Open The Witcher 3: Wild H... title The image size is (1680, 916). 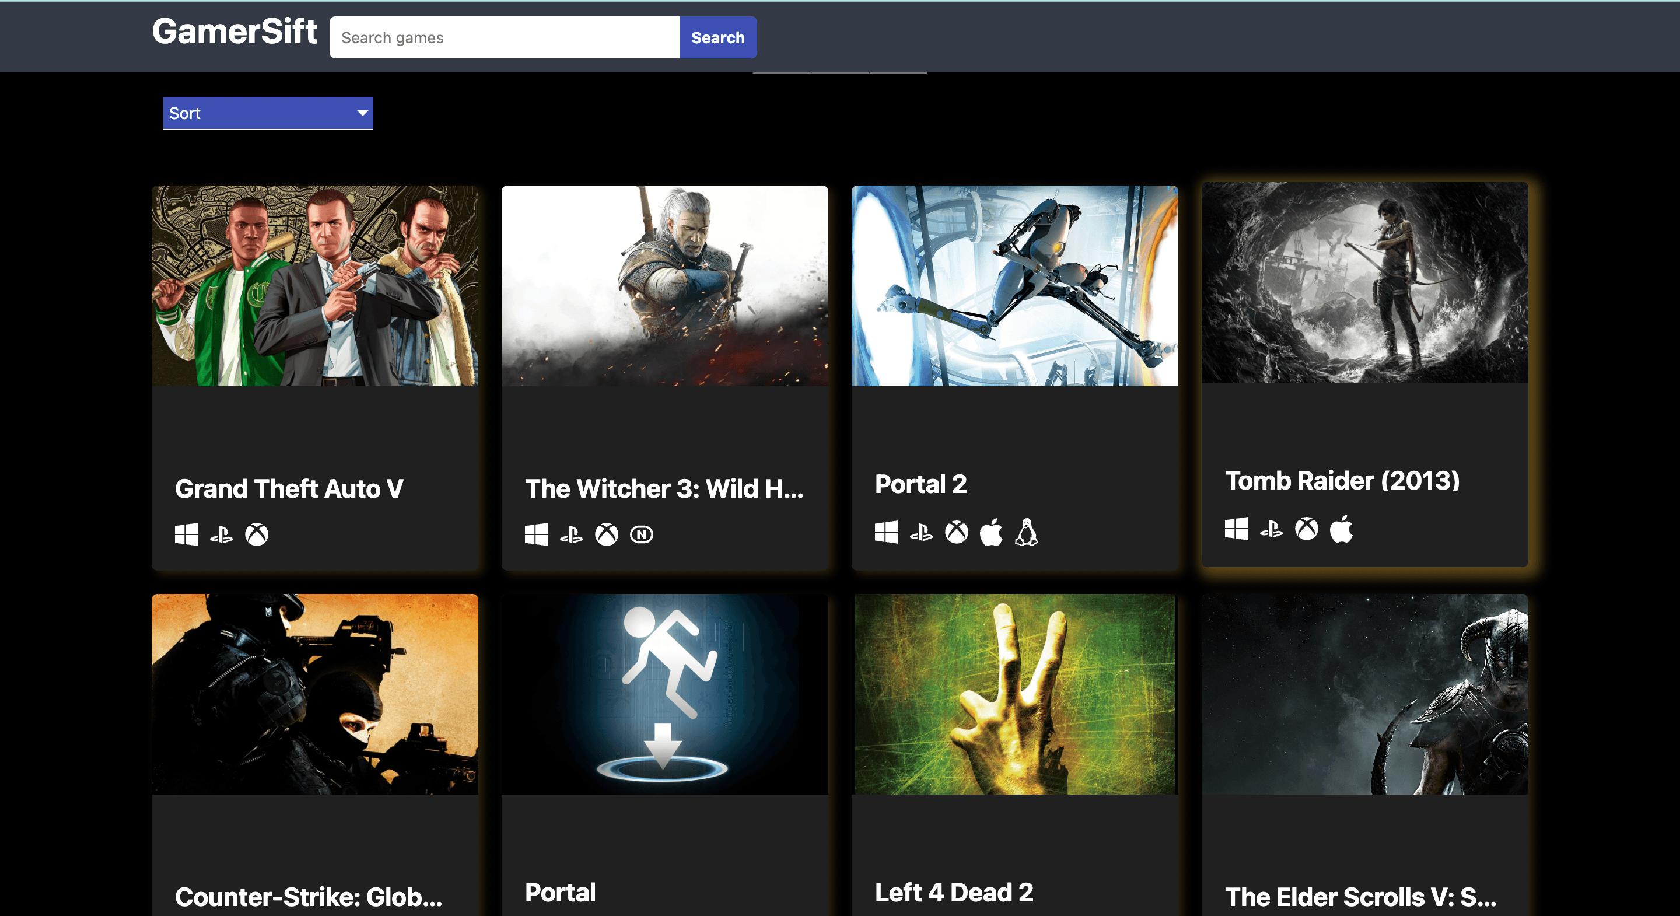pyautogui.click(x=664, y=489)
